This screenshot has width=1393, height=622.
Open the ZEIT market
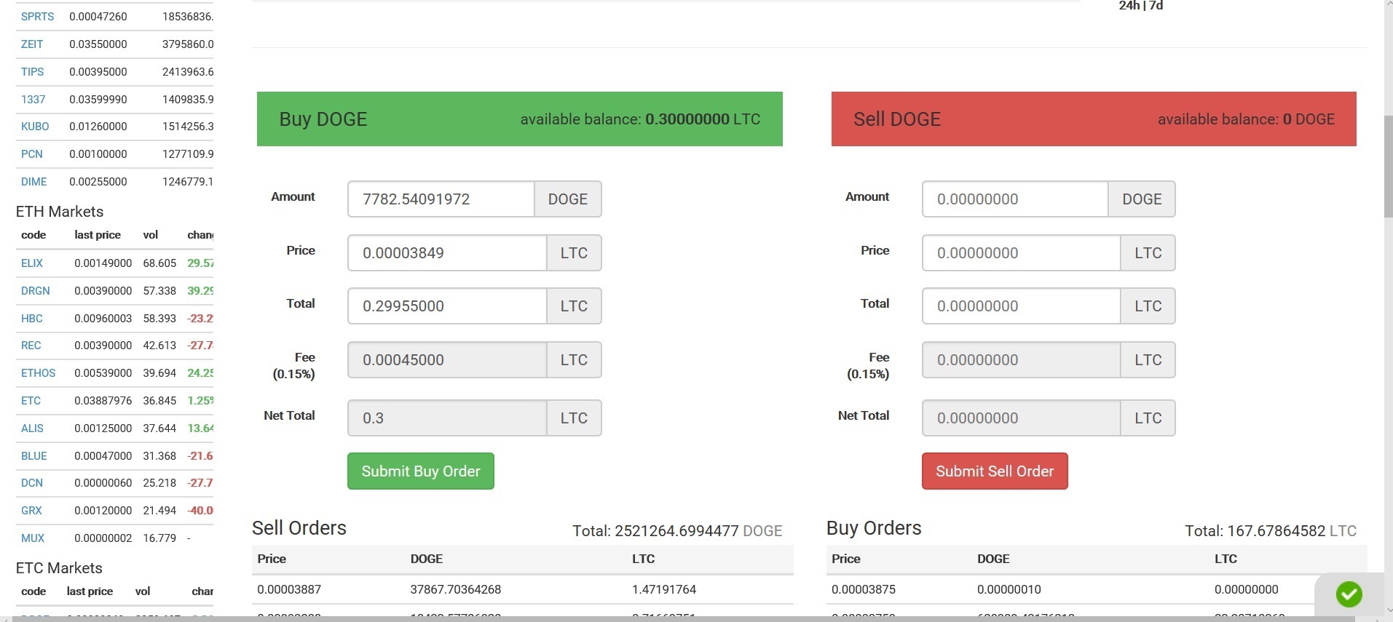point(32,44)
